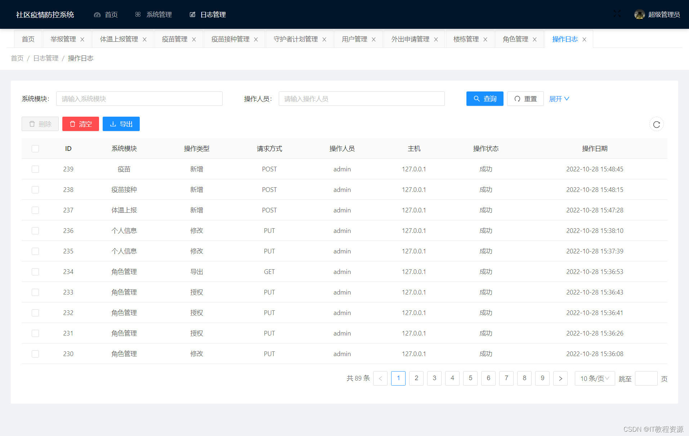This screenshot has height=436, width=689.
Task: Click the blue 导出 export button
Action: pyautogui.click(x=121, y=124)
